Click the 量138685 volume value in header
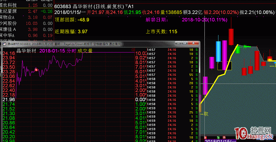This screenshot has height=142, width=276. [171, 12]
